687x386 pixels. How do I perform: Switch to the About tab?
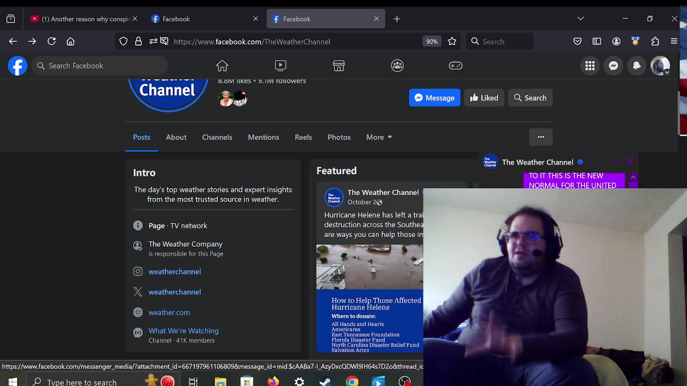[x=176, y=137]
